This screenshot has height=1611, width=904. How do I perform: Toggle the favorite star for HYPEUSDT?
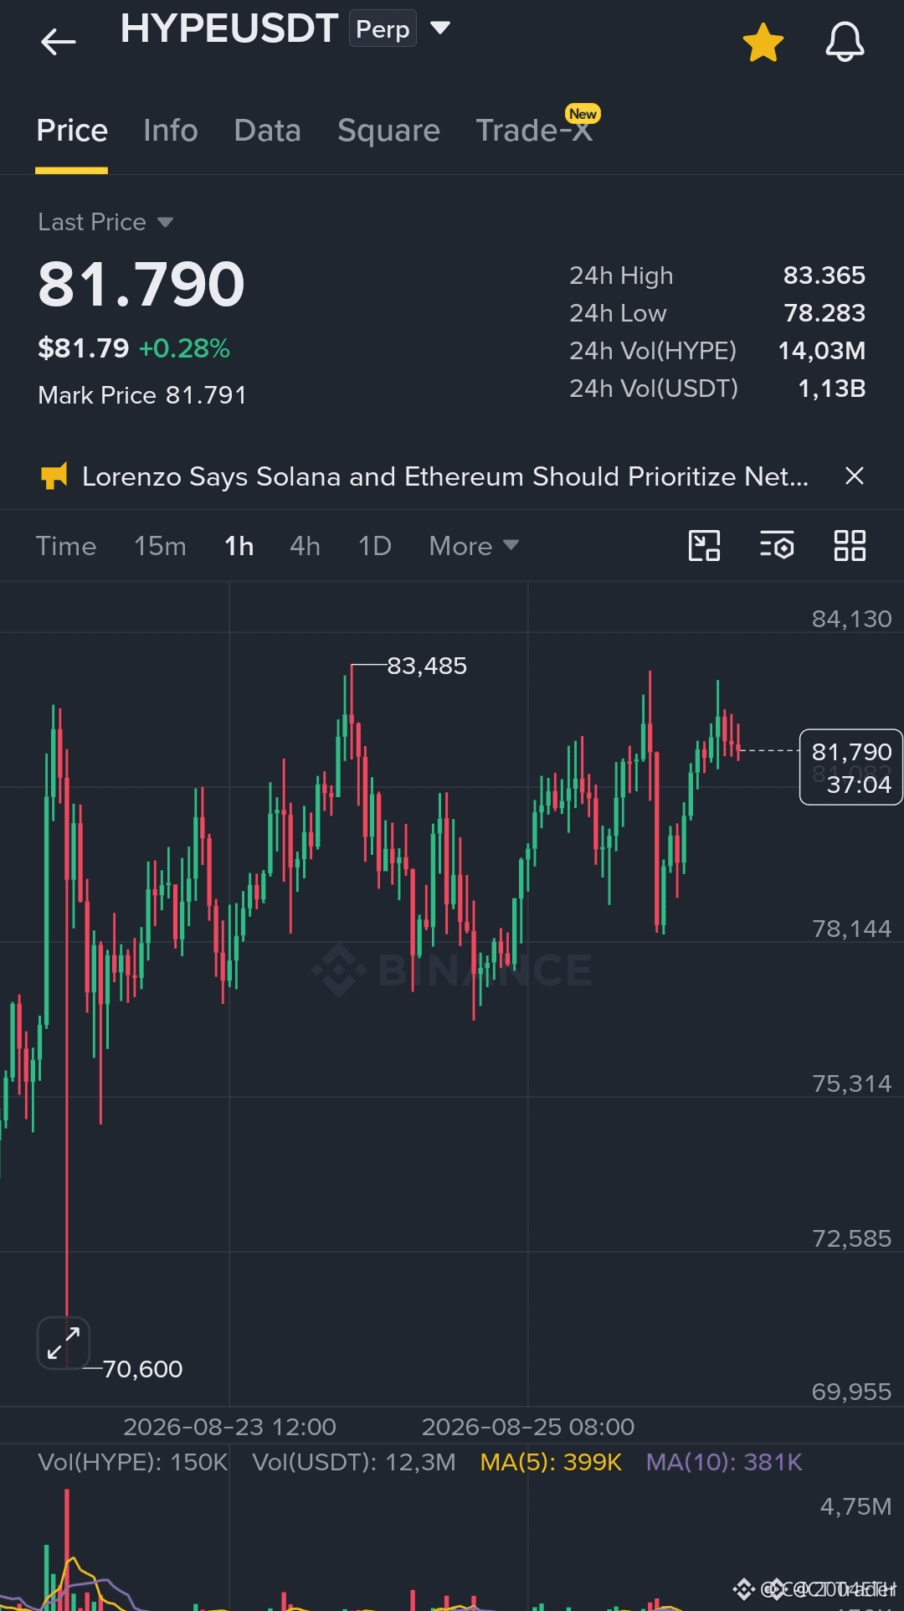[x=763, y=42]
